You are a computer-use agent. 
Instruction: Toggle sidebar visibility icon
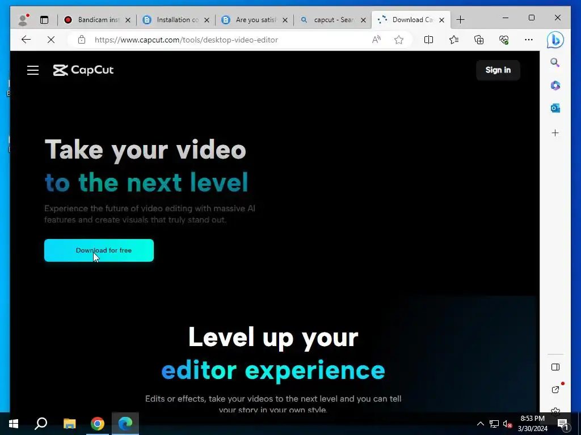tap(555, 367)
